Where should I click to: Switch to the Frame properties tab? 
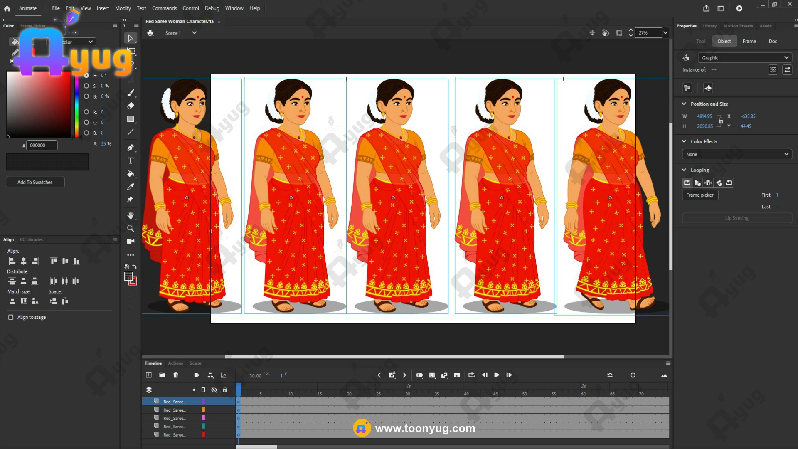tap(749, 41)
